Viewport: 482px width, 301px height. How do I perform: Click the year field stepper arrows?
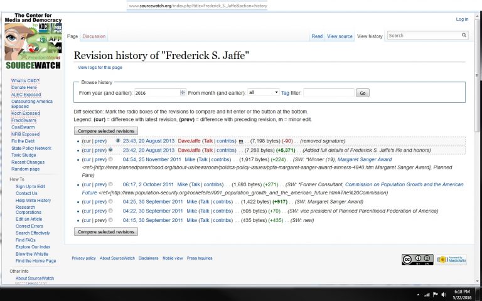(183, 93)
